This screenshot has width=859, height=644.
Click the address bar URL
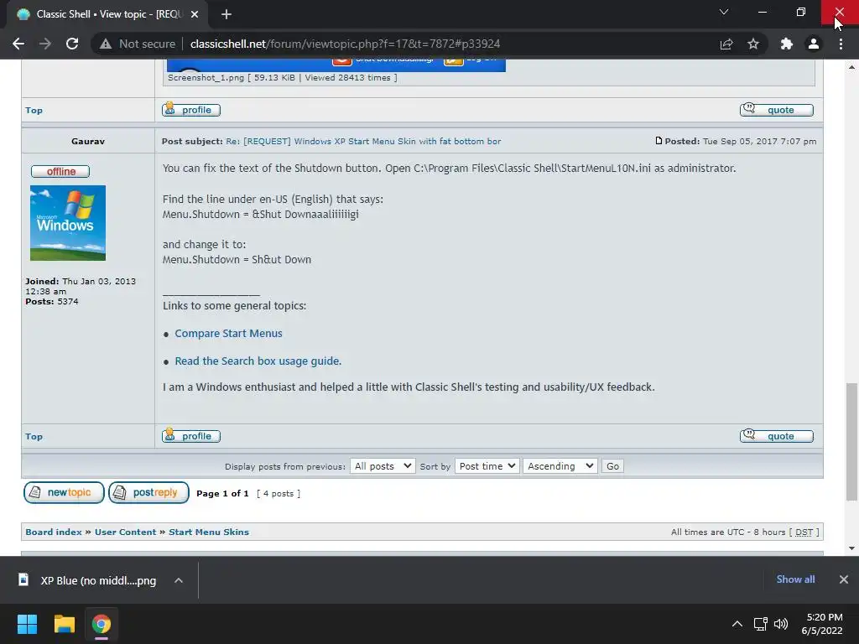coord(345,44)
